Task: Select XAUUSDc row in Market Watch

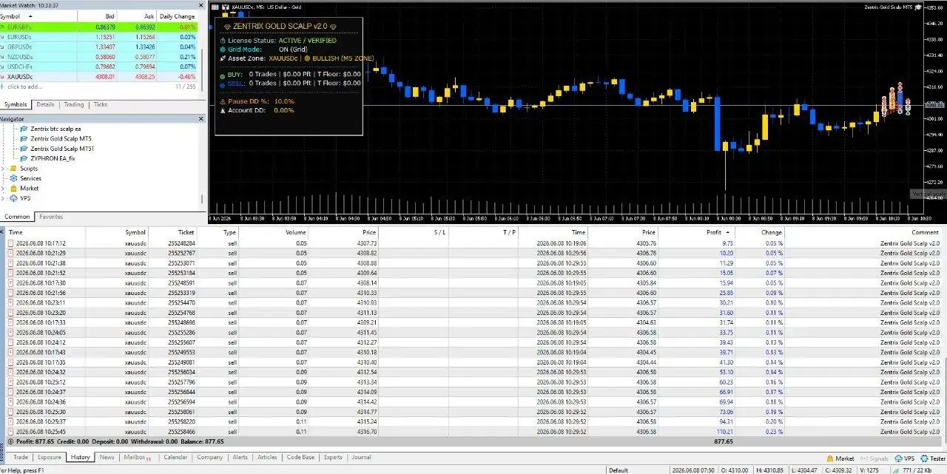Action: click(x=98, y=76)
